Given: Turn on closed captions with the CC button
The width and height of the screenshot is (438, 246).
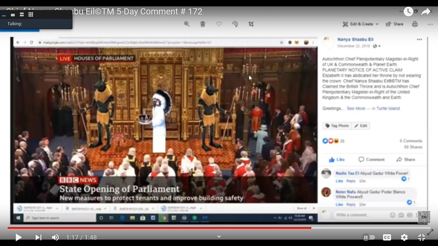Looking at the screenshot, I should click(x=387, y=237).
